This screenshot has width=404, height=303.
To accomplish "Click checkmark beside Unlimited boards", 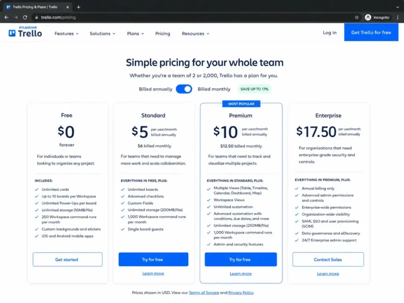I will click(123, 189).
